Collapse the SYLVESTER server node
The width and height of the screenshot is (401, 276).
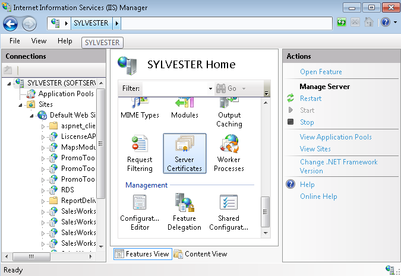pos(9,84)
